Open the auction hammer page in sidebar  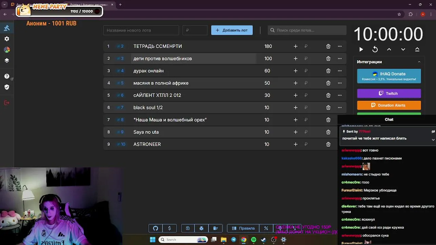coord(6,28)
